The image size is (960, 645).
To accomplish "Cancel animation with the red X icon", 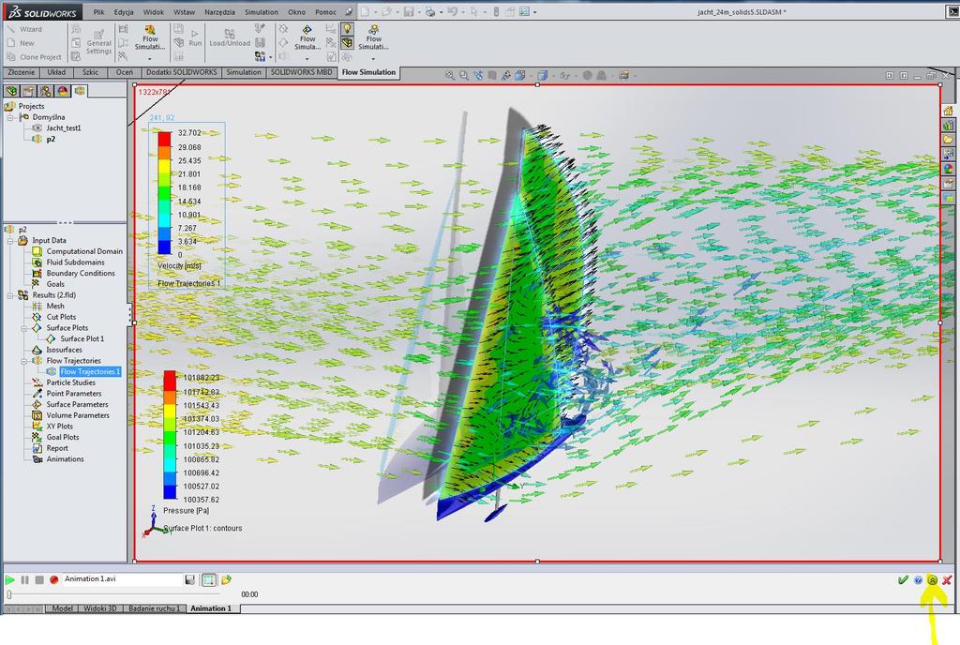I will coord(947,579).
